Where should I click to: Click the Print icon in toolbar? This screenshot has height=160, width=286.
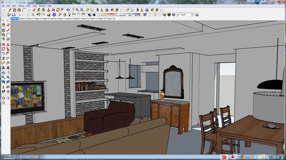49,15
